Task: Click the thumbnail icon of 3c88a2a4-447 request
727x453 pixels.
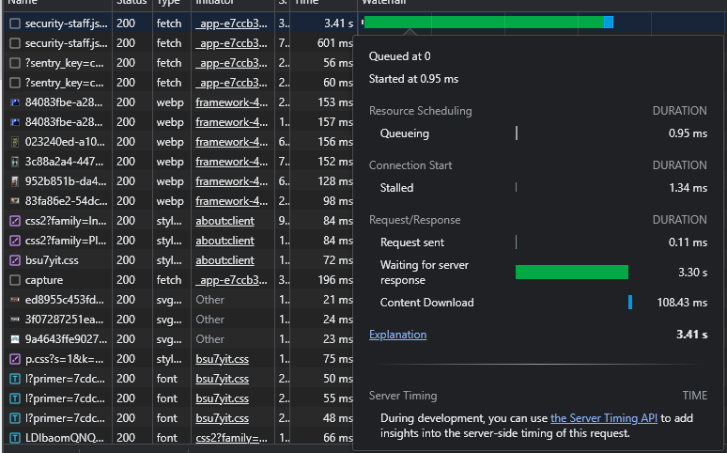Action: click(14, 162)
